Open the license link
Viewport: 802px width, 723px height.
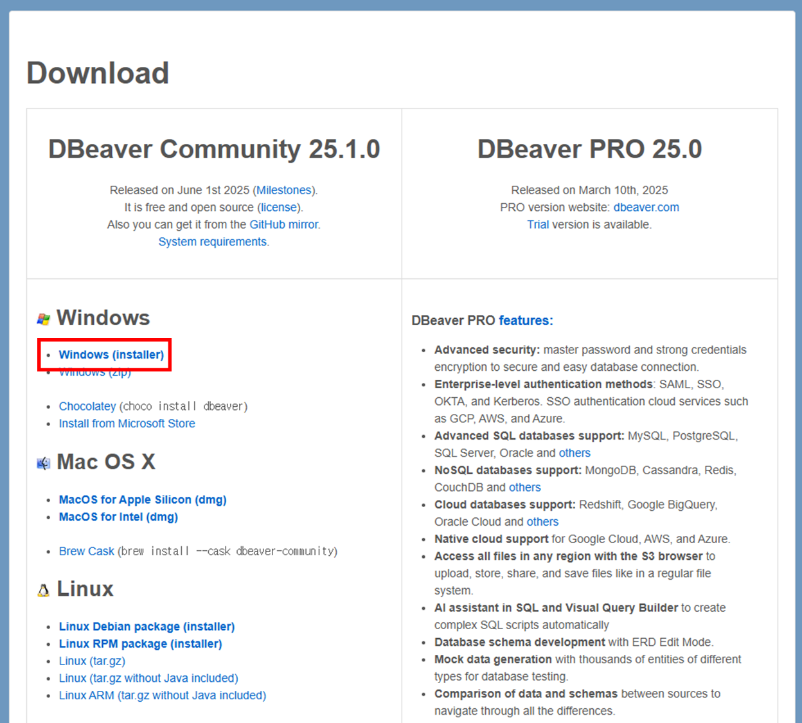(x=279, y=208)
